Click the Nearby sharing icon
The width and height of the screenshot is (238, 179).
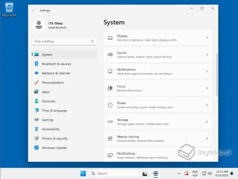(110, 138)
